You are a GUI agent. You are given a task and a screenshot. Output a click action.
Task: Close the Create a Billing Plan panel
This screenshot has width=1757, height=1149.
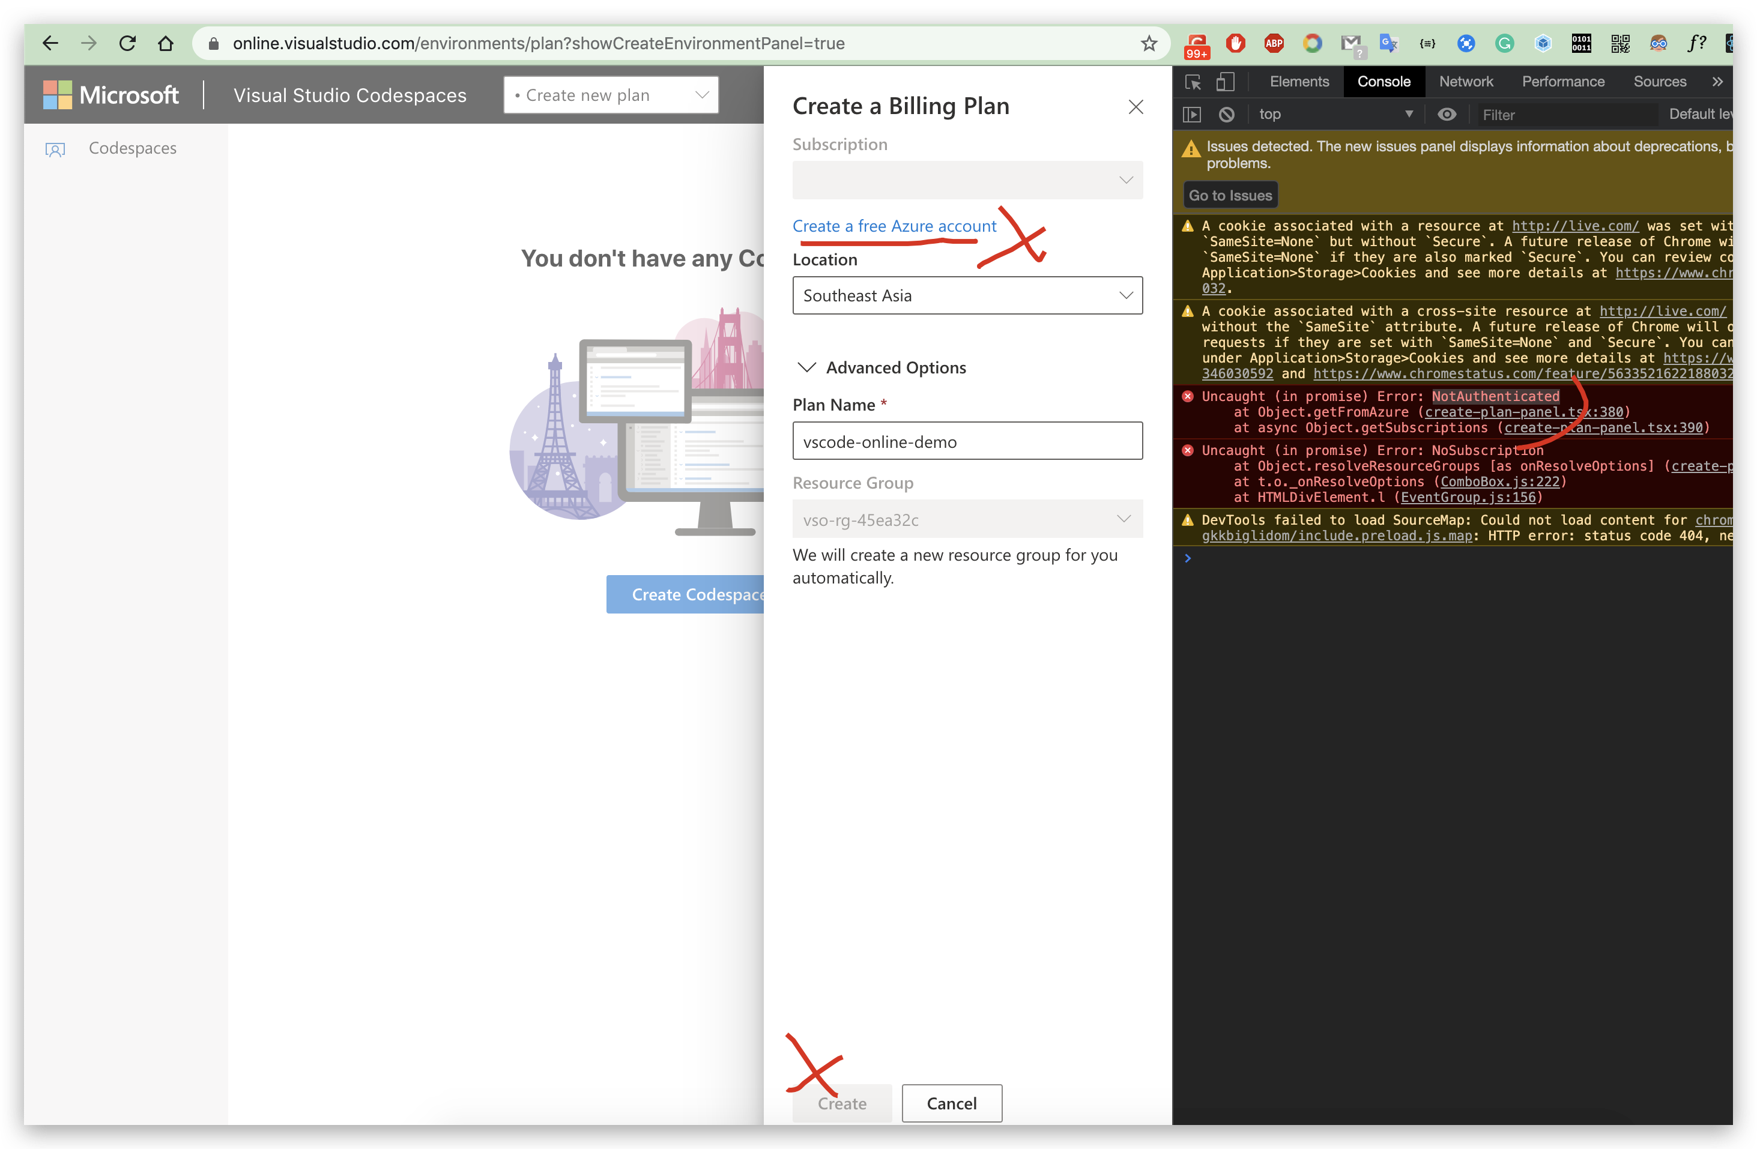point(1136,107)
